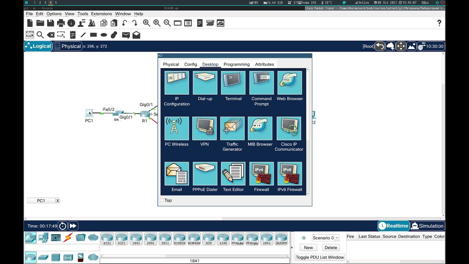
Task: Click Fast Forward Time button
Action: (73, 226)
